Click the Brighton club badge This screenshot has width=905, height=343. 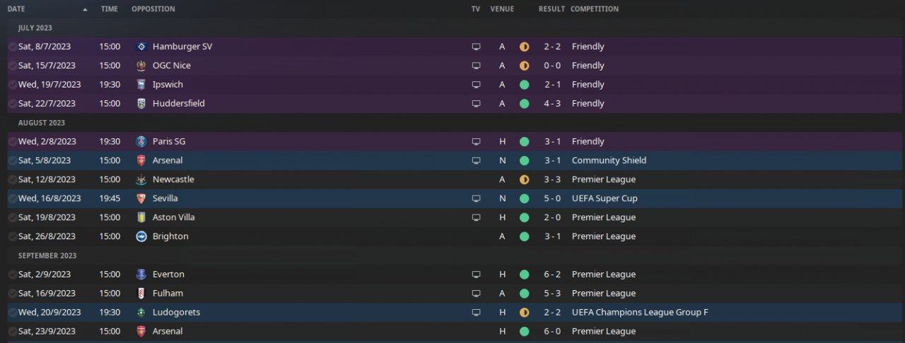pos(141,237)
